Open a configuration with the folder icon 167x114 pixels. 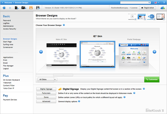click(x=24, y=8)
